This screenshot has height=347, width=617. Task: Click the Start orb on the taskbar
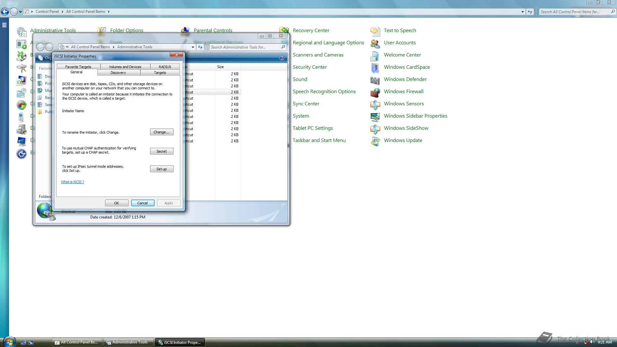click(x=9, y=342)
